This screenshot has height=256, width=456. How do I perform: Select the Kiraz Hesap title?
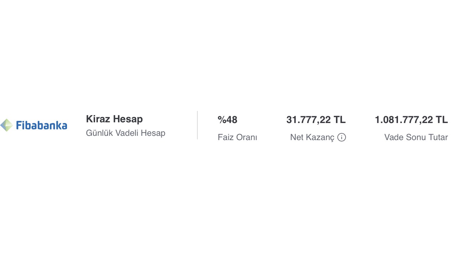point(114,119)
